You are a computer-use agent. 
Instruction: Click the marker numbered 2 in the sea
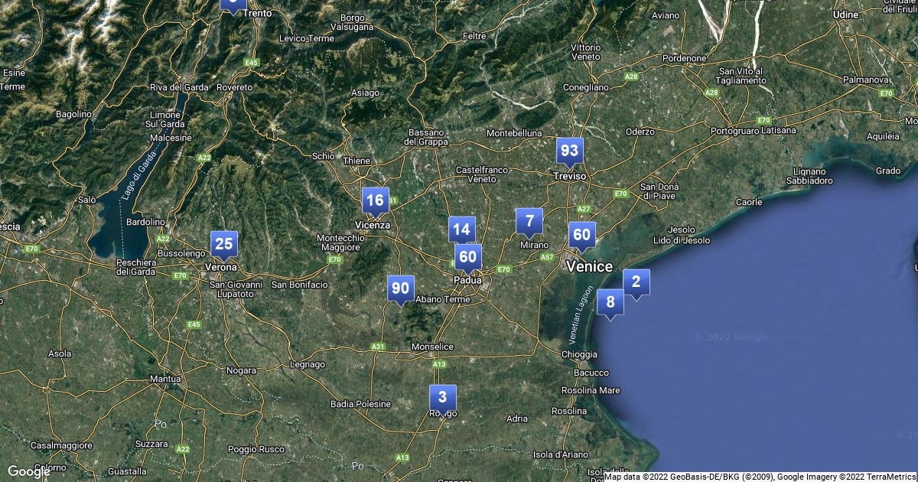(x=636, y=282)
